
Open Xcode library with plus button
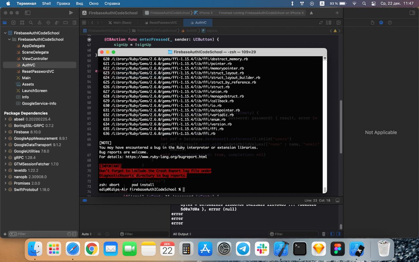pyautogui.click(x=337, y=13)
